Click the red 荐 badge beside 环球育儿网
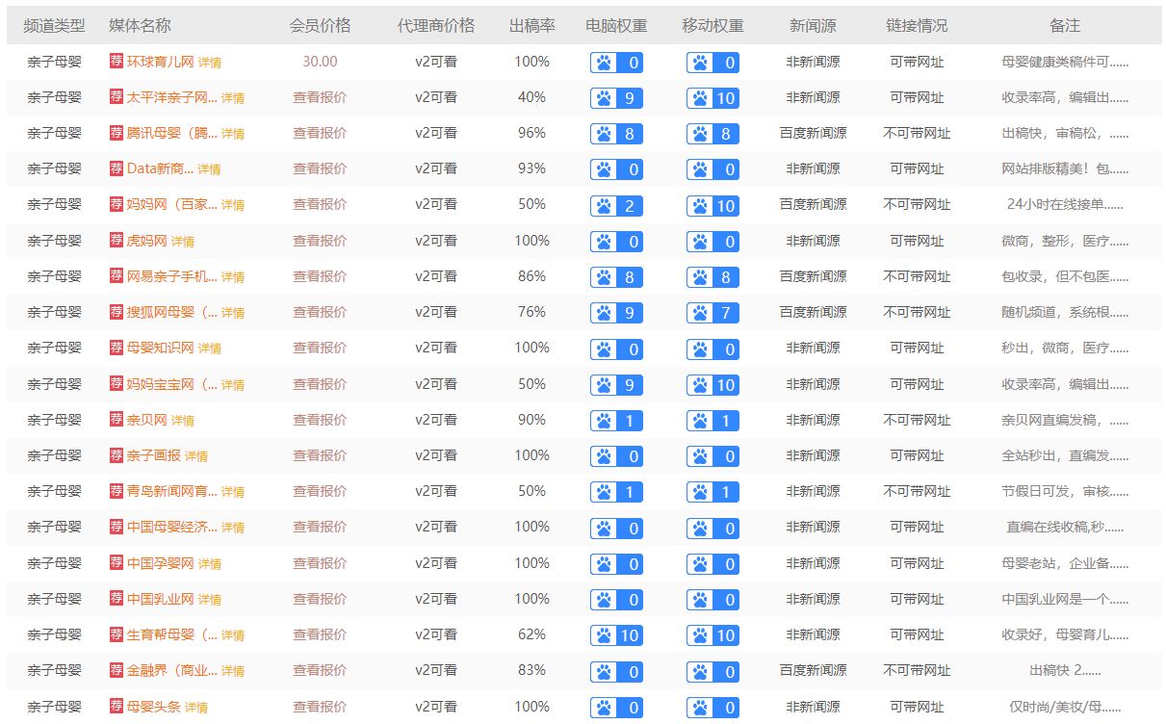This screenshot has height=724, width=1166. pyautogui.click(x=117, y=62)
